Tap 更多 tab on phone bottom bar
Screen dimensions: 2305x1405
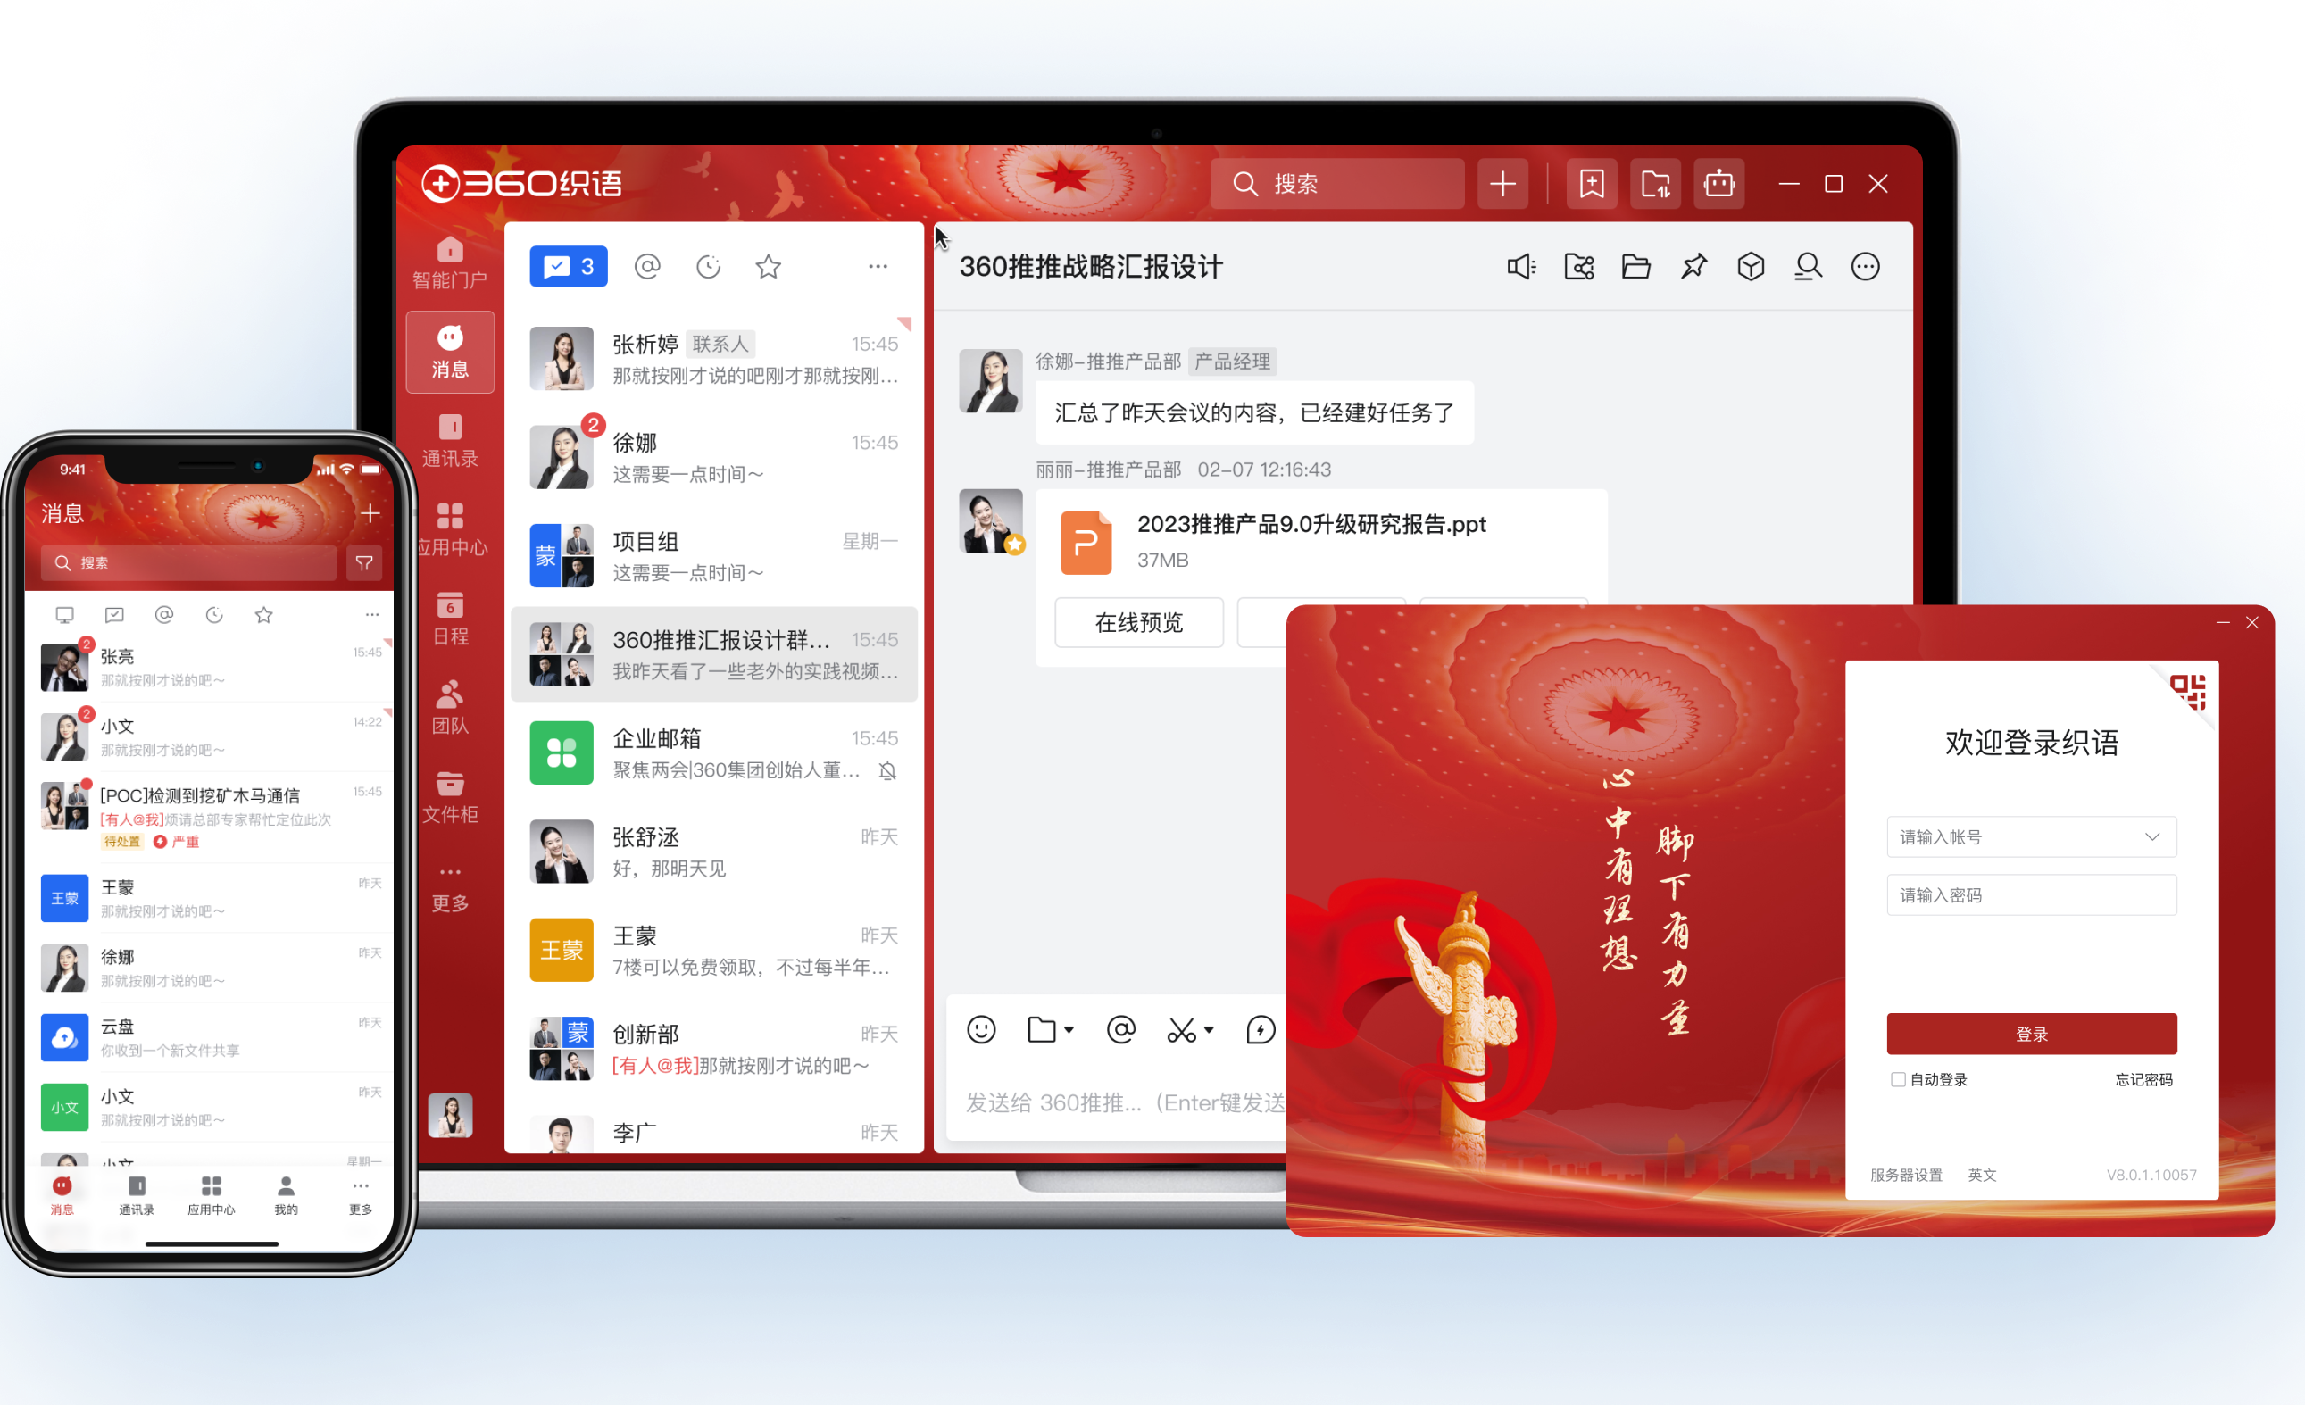point(360,1194)
